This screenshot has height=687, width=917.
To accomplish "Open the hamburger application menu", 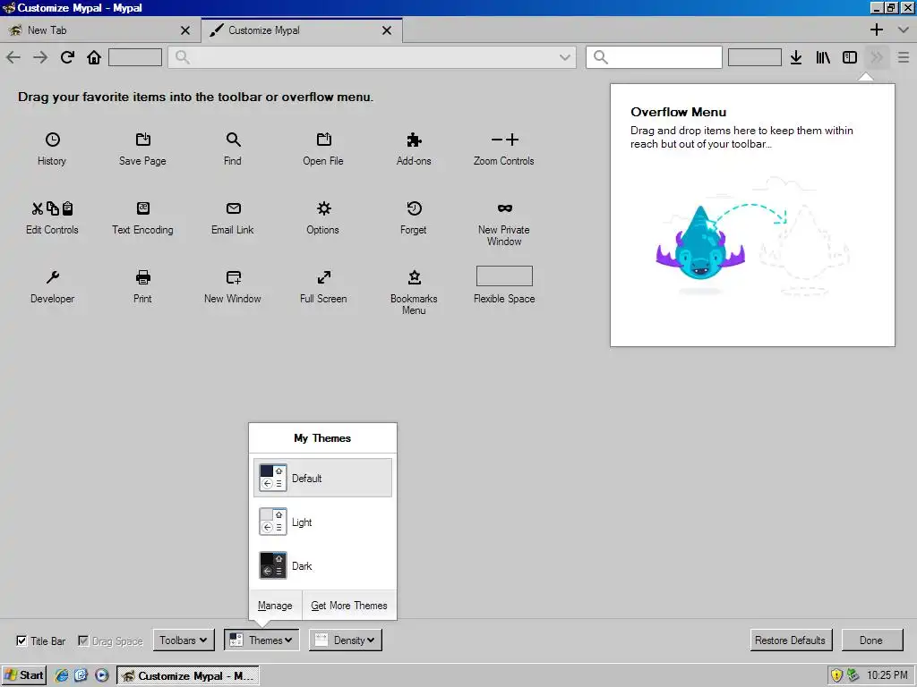I will [x=904, y=57].
